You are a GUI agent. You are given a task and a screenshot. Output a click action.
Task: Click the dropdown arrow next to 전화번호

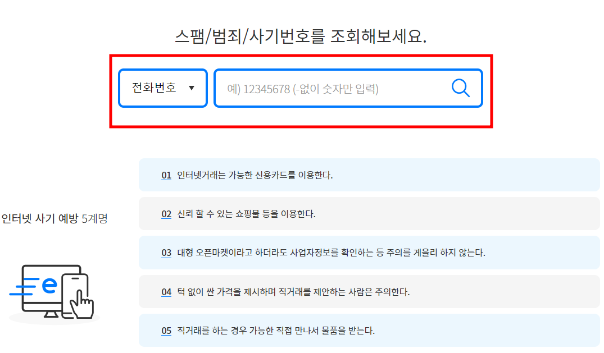(x=193, y=88)
